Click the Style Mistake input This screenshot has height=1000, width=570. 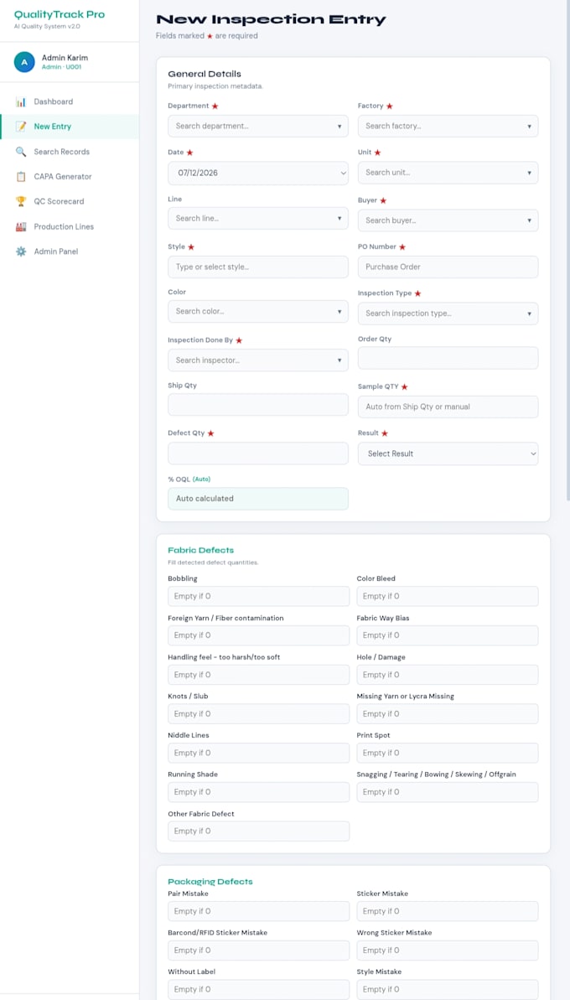(x=448, y=989)
